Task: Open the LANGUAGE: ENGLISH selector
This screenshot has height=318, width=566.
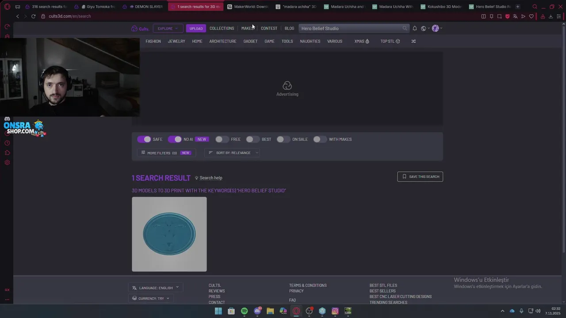Action: (x=156, y=288)
